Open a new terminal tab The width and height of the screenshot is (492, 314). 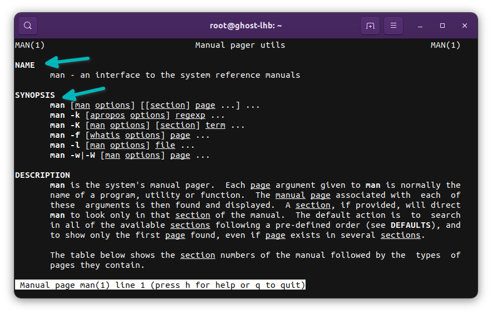click(x=370, y=26)
